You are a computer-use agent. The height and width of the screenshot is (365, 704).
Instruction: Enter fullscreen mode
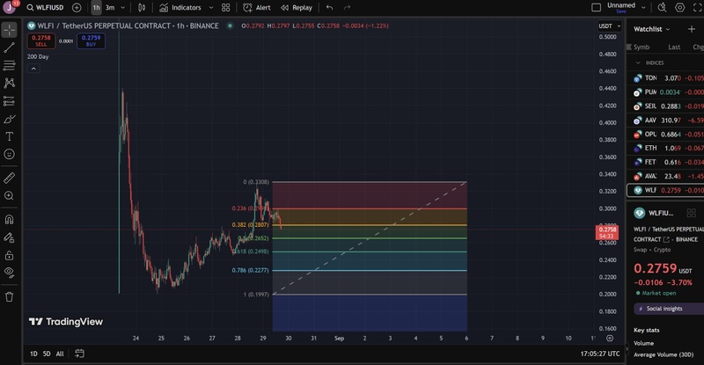coord(698,8)
